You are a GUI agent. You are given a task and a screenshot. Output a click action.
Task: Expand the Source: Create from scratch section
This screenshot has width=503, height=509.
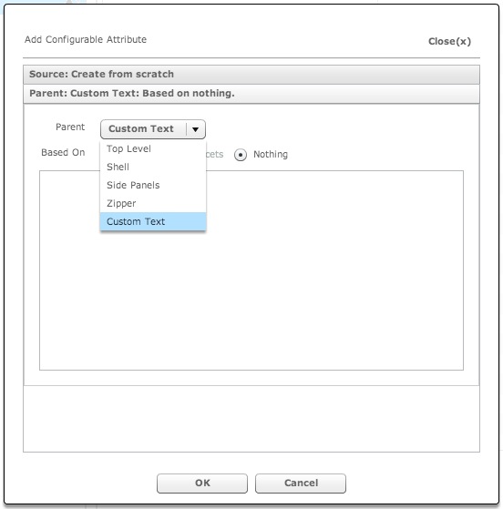251,75
